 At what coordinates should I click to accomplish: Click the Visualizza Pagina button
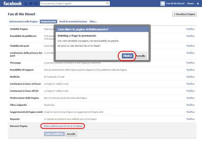pyautogui.click(x=184, y=14)
